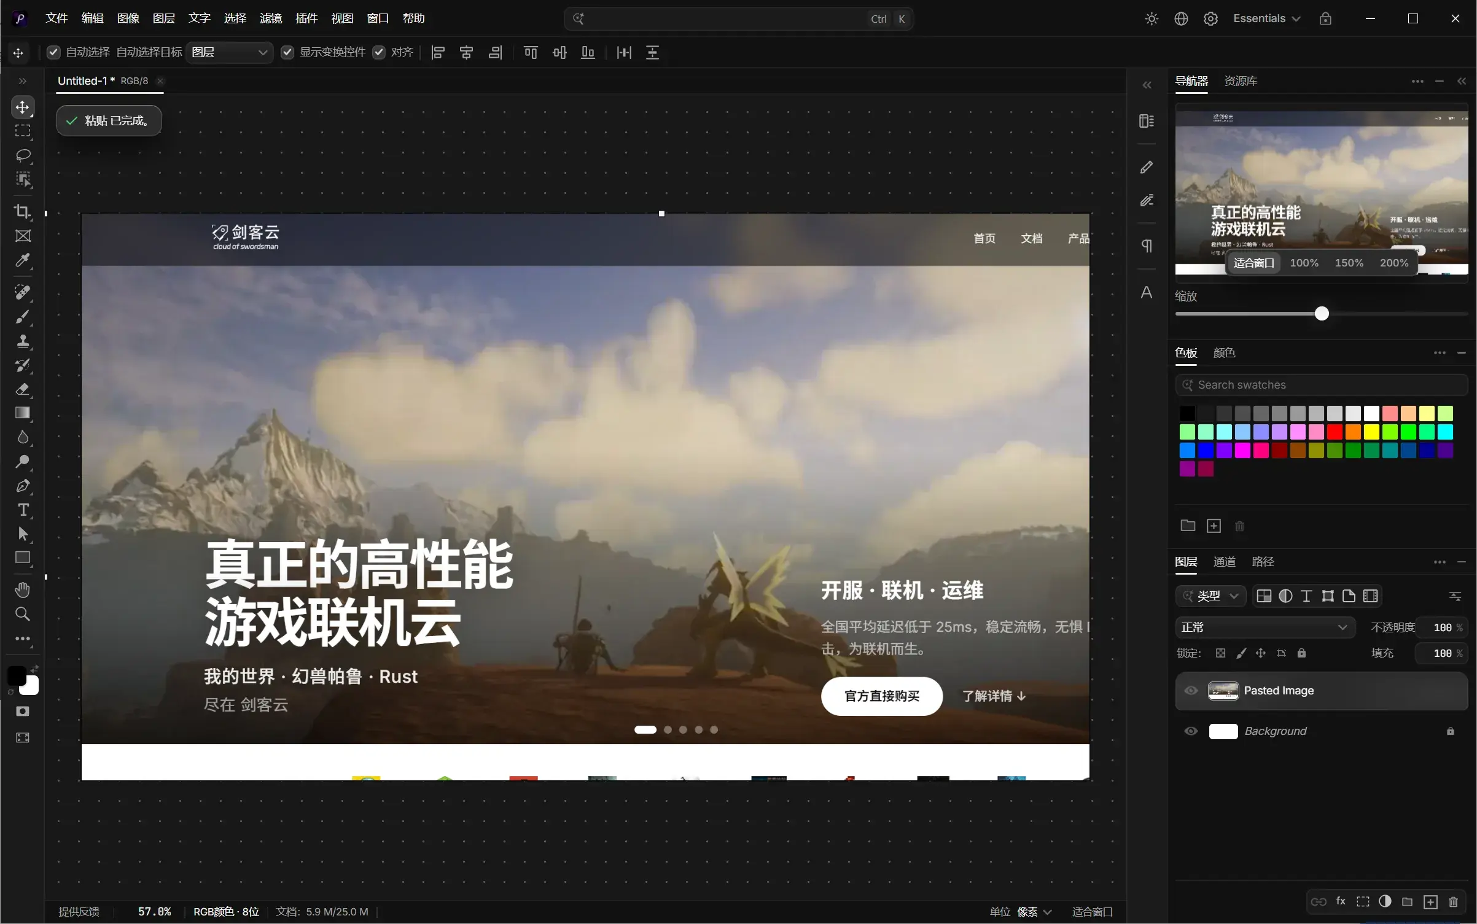Set zoom to 100% in navigator

pyautogui.click(x=1304, y=263)
